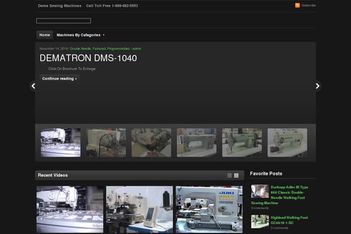This screenshot has width=351, height=234.
Task: Click 0 comments under Durkopp Adler post
Action: pos(260,208)
